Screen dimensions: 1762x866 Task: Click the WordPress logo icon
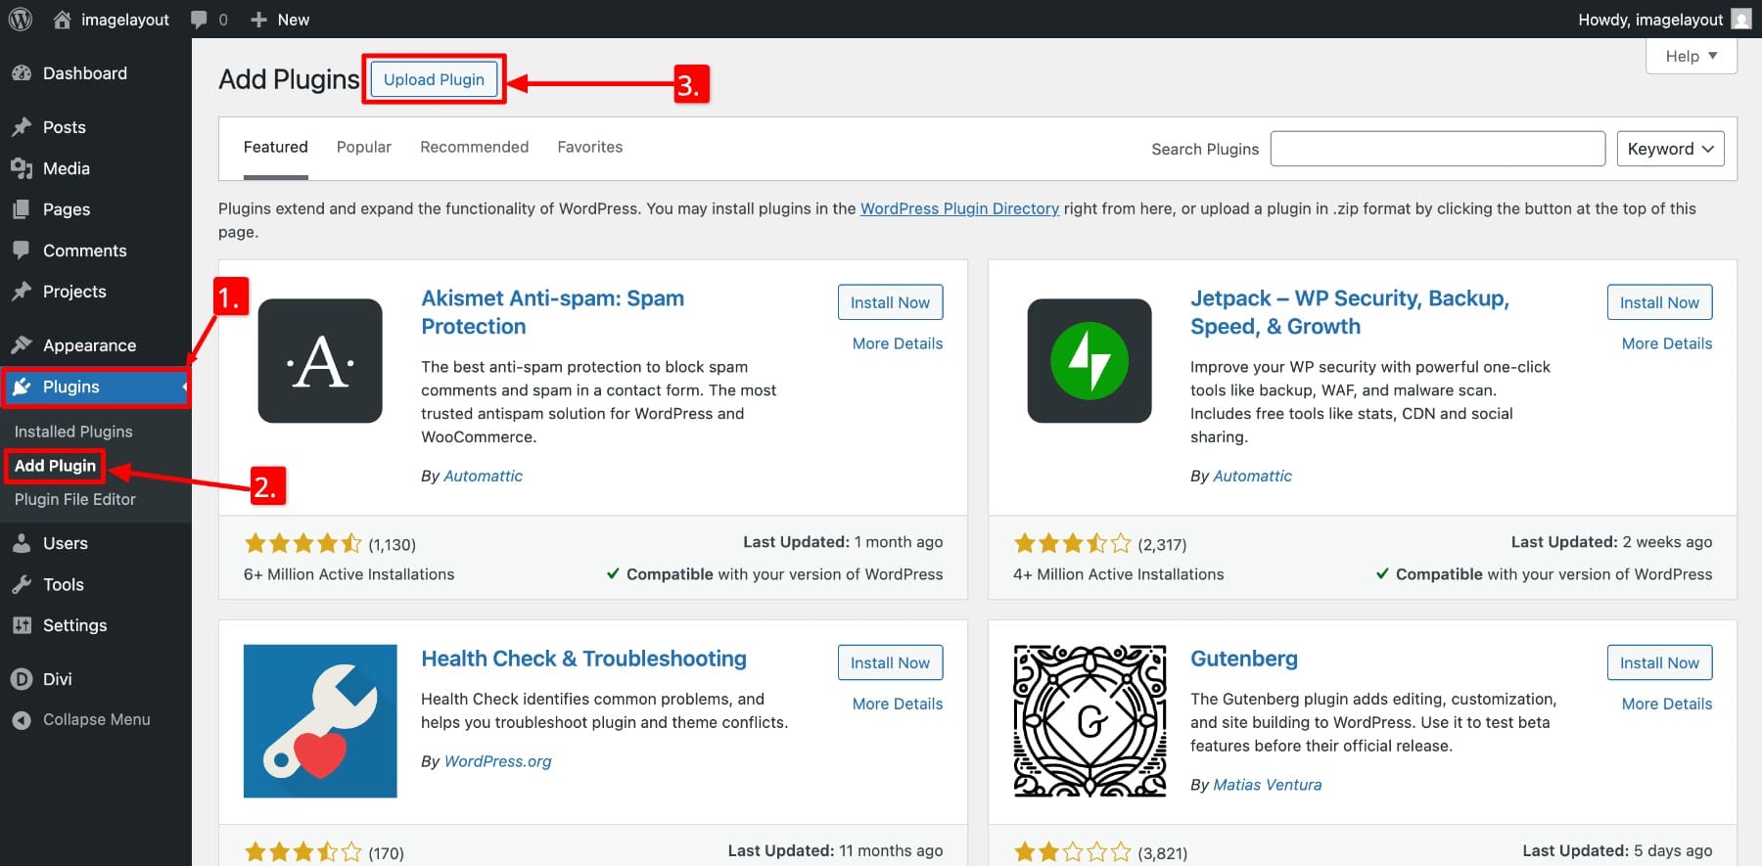coord(21,19)
